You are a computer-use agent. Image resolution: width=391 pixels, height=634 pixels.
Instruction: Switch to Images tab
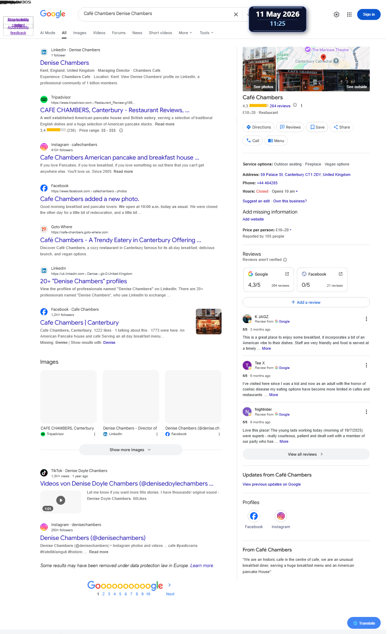[x=80, y=33]
